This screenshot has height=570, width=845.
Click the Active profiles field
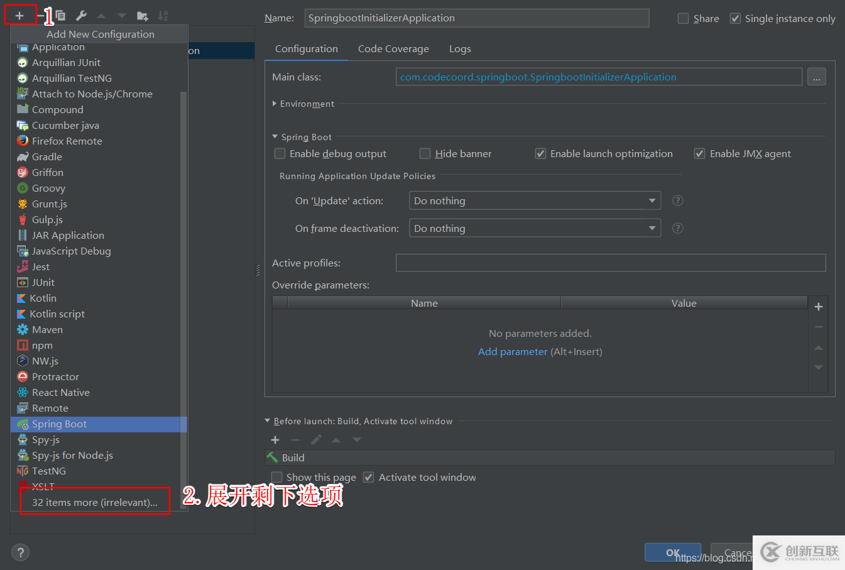point(611,263)
